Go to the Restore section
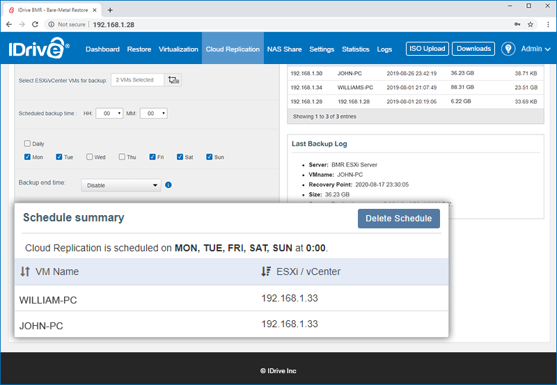557x385 pixels. point(139,49)
